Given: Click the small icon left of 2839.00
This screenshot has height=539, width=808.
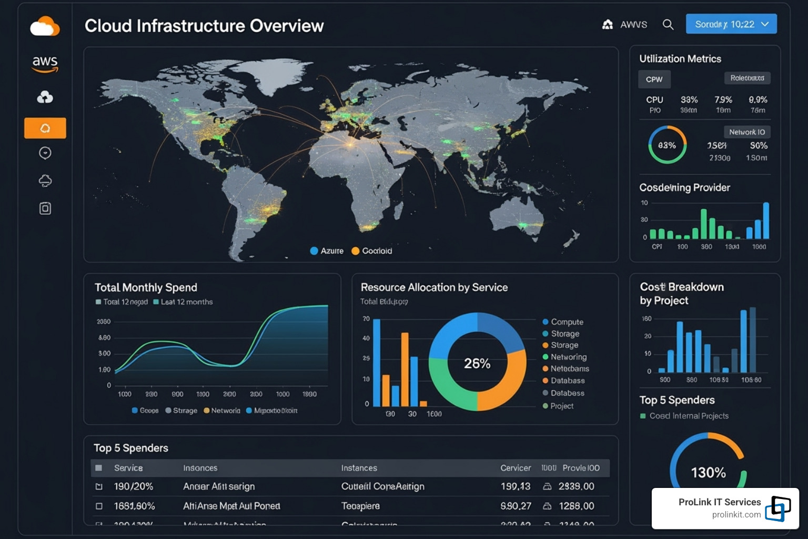Looking at the screenshot, I should click(547, 486).
